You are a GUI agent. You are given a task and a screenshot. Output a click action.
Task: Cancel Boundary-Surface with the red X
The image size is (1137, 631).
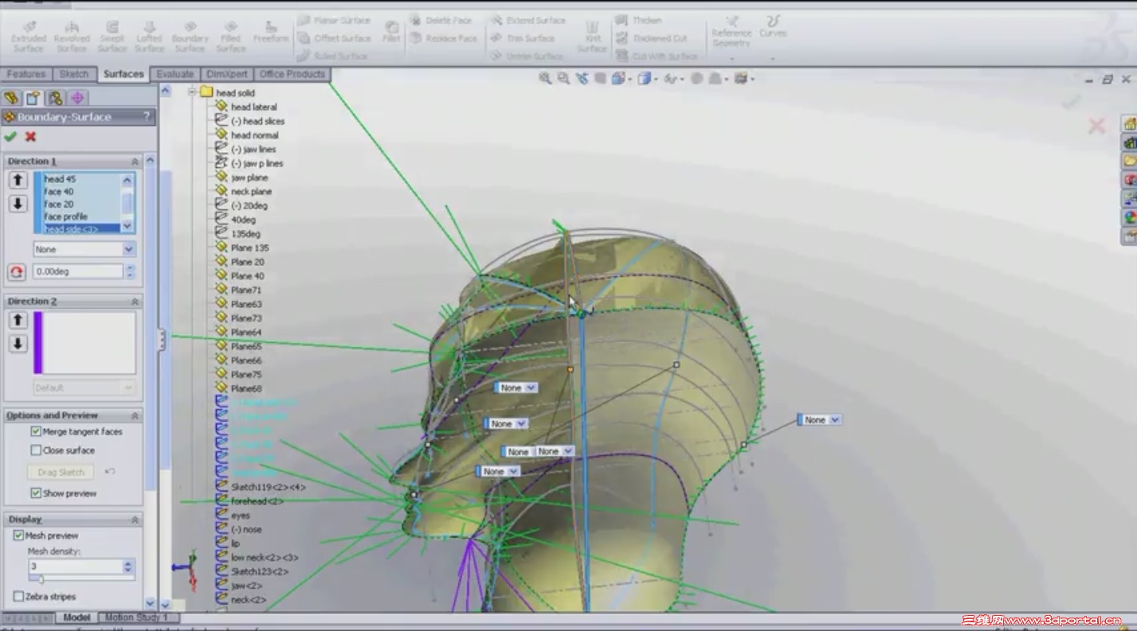30,137
